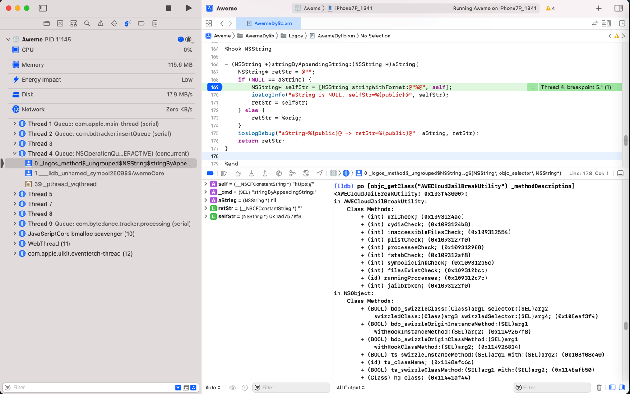Hide the debug area

[621, 174]
